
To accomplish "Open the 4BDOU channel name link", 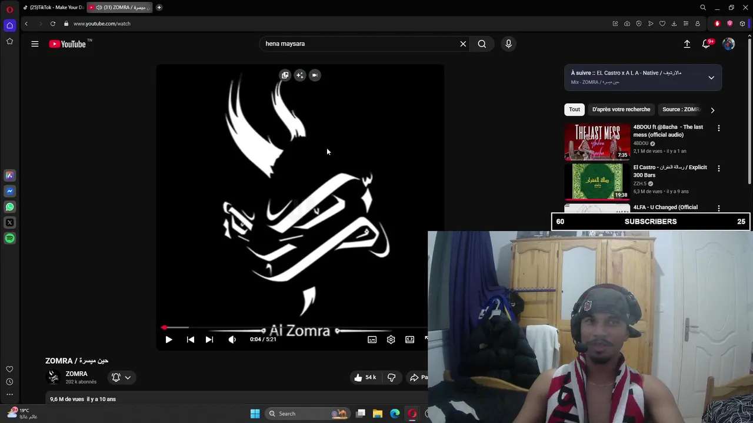I will [641, 143].
